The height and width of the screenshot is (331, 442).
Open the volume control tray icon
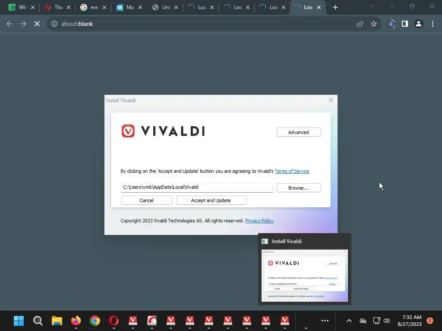(x=387, y=321)
